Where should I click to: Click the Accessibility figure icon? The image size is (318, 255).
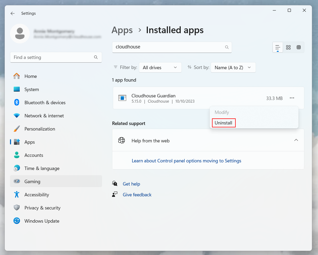(17, 195)
